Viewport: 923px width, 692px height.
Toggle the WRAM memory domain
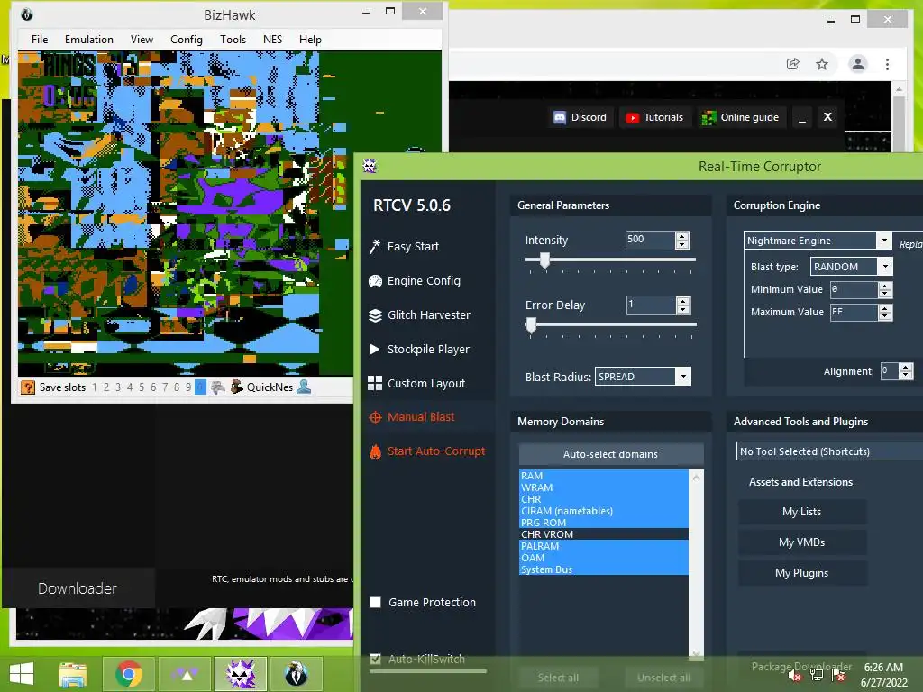[603, 487]
